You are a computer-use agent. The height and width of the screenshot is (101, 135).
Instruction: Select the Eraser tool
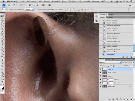2,47
